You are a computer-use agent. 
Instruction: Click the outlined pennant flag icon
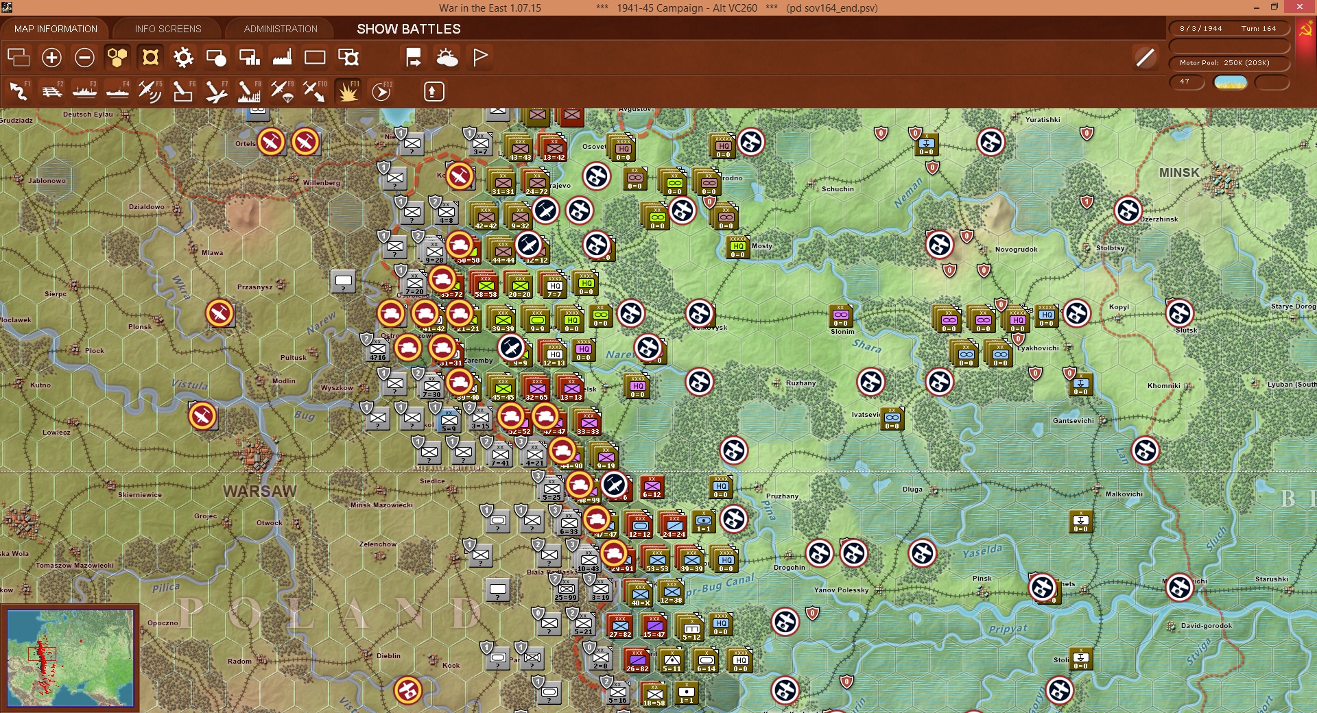click(x=480, y=58)
